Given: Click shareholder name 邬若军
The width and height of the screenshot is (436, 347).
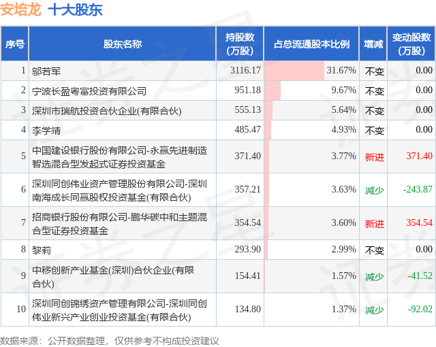Looking at the screenshot, I should (46, 71).
